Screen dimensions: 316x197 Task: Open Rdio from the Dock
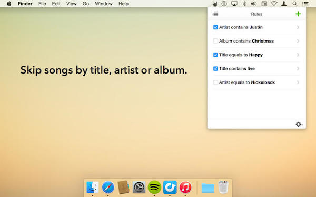[x=170, y=188]
